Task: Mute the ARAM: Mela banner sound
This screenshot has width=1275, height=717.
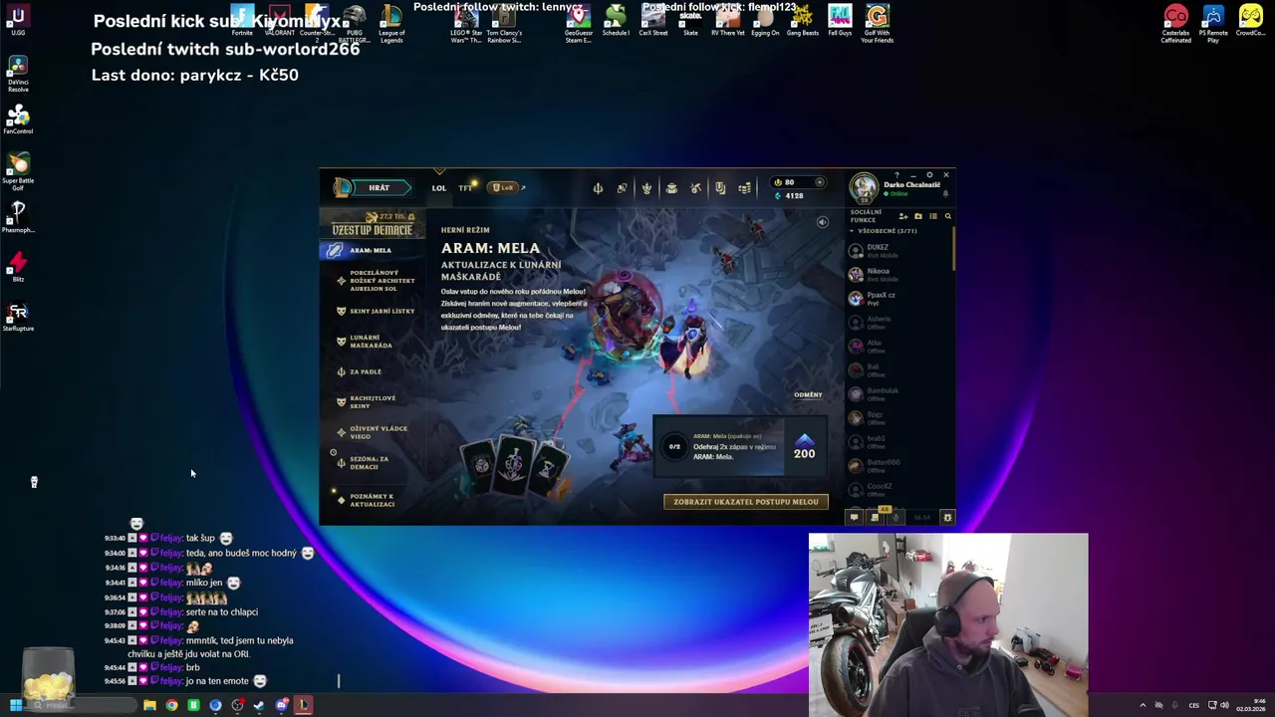Action: [823, 222]
